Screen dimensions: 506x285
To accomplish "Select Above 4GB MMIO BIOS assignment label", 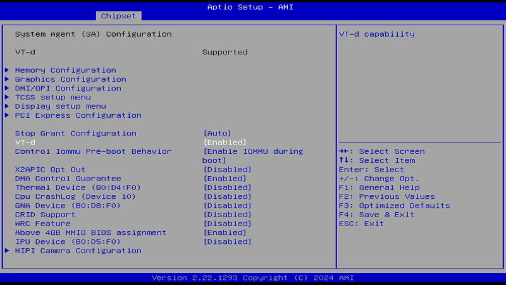I will (90, 233).
